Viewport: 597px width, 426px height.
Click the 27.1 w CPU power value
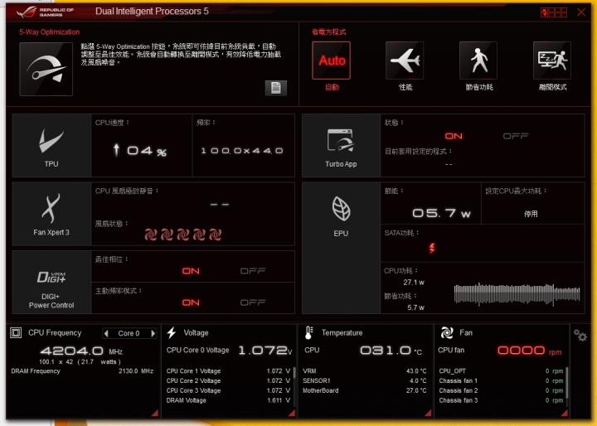point(414,283)
